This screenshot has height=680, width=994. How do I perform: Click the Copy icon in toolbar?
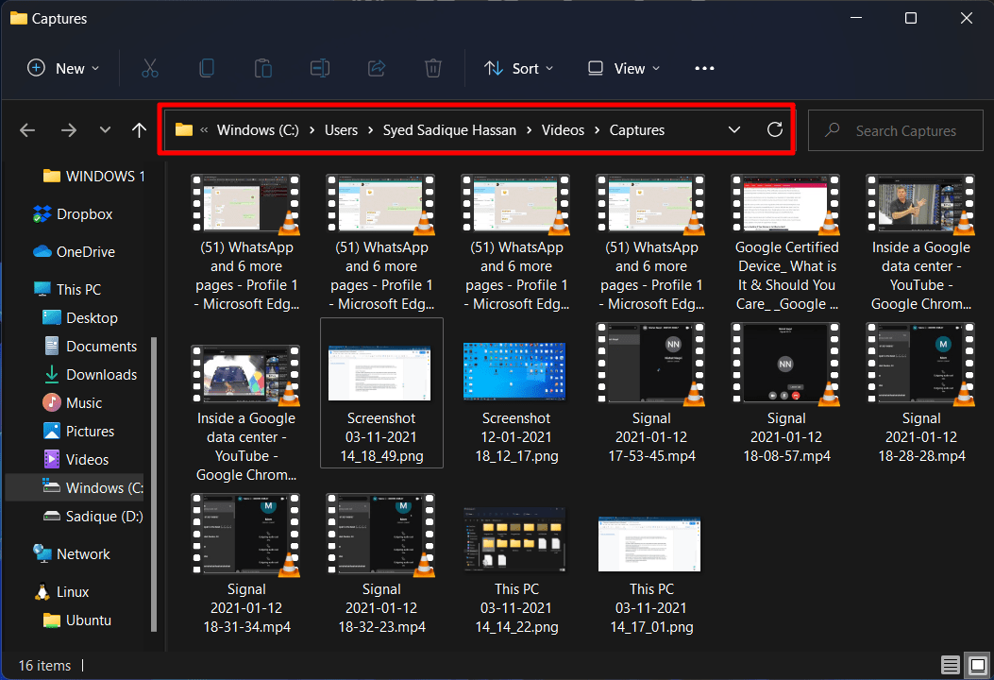point(207,68)
